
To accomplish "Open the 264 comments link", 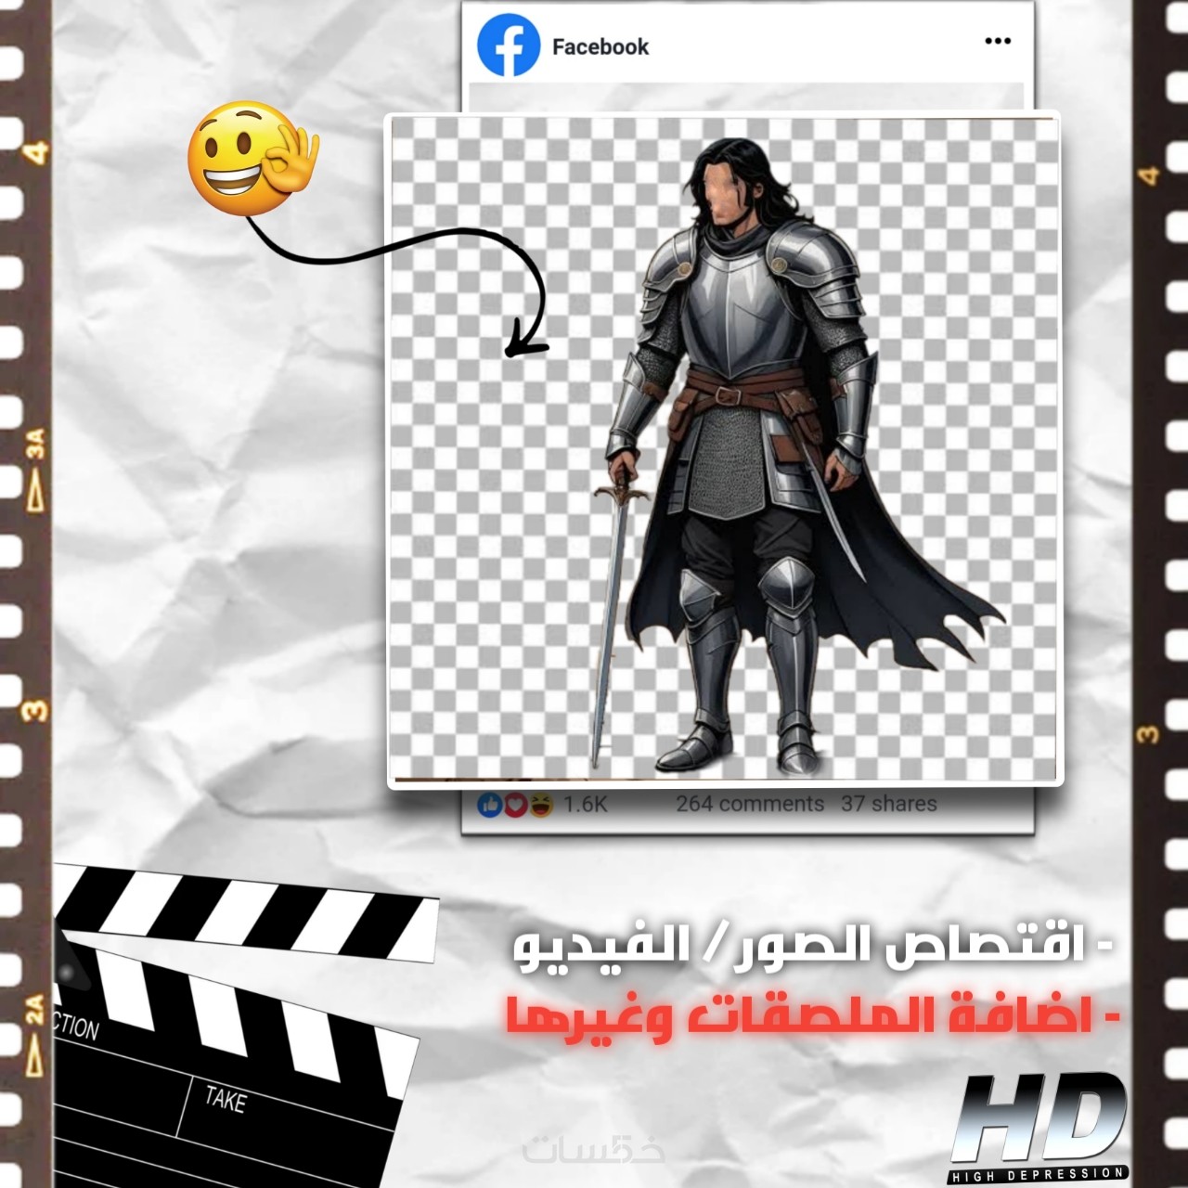I will tap(749, 804).
